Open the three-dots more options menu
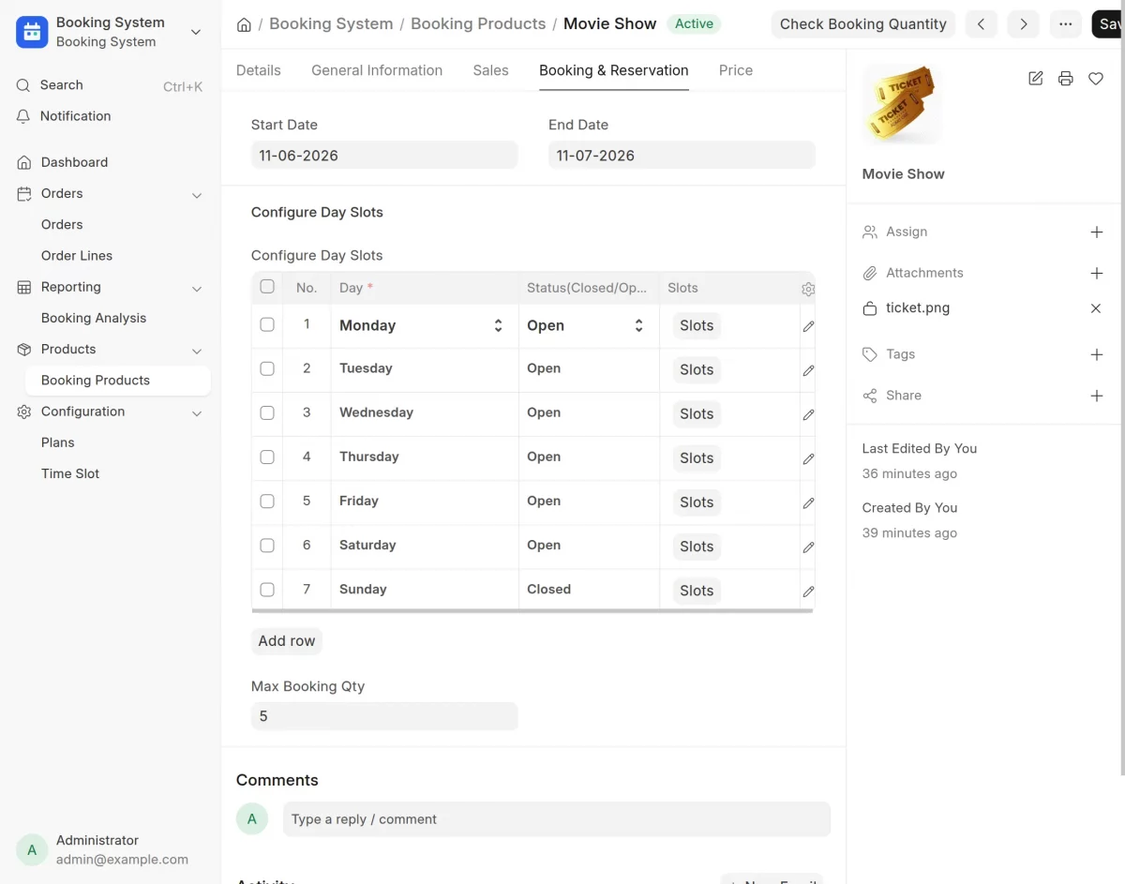Image resolution: width=1125 pixels, height=884 pixels. pos(1065,24)
